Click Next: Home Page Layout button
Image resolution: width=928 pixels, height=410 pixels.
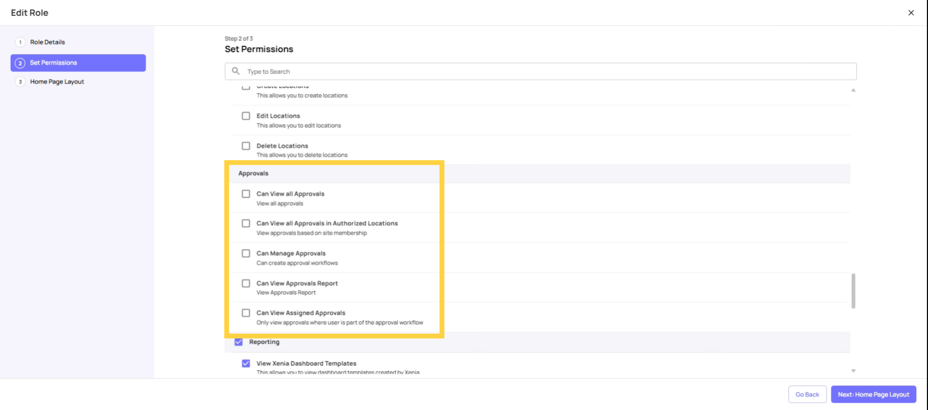873,395
